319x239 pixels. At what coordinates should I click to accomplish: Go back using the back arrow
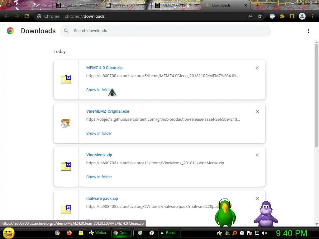point(7,16)
